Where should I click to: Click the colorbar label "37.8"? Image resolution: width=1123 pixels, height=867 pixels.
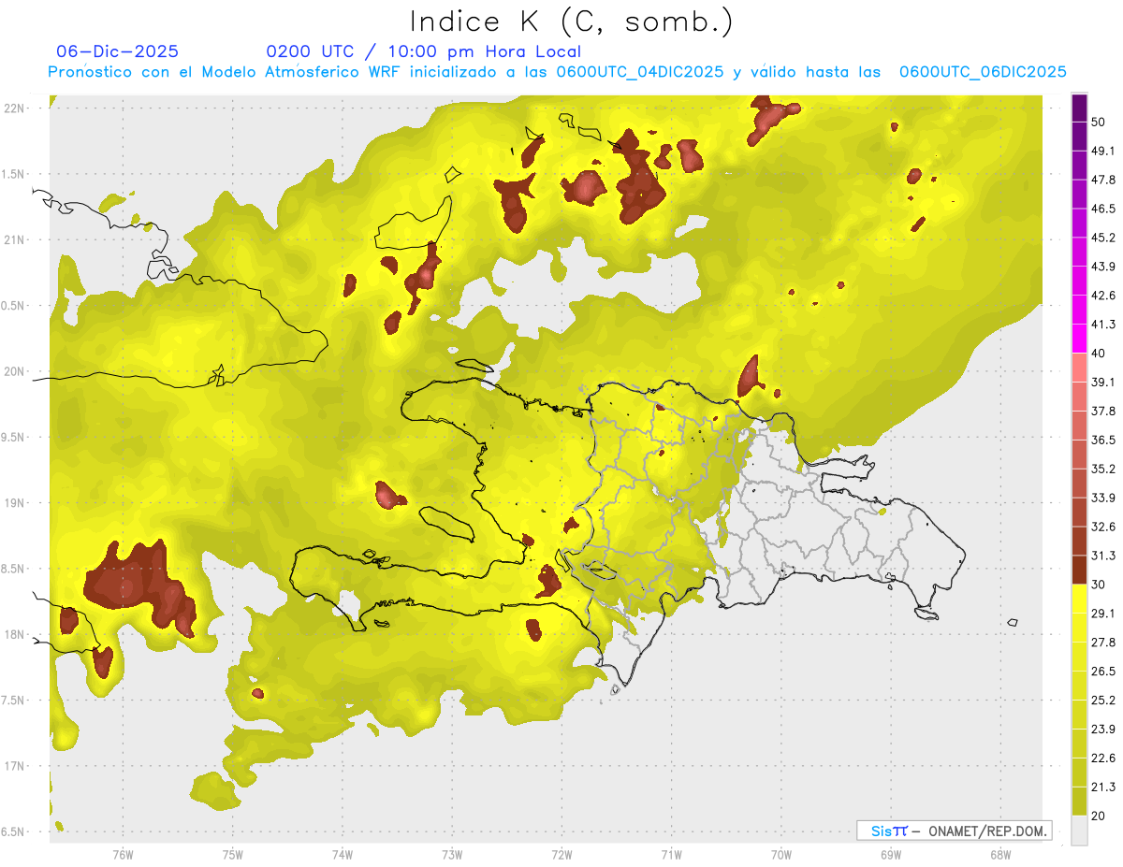point(1102,411)
